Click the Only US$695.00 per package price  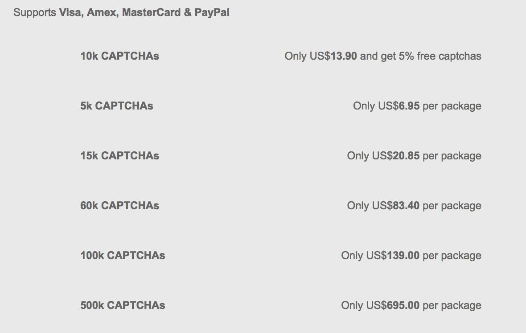click(411, 305)
